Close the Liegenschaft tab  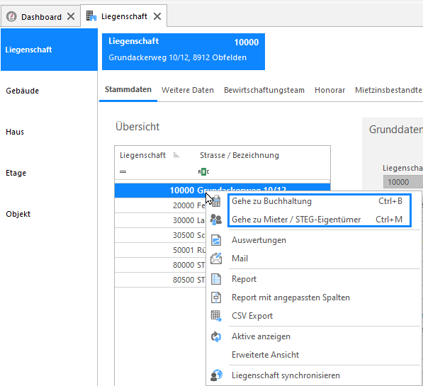(157, 16)
